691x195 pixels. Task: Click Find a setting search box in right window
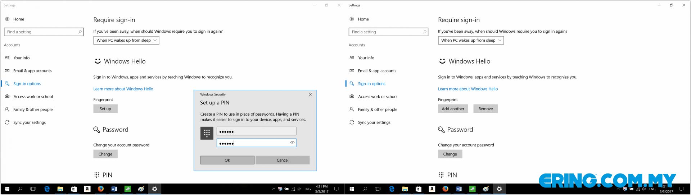click(388, 32)
